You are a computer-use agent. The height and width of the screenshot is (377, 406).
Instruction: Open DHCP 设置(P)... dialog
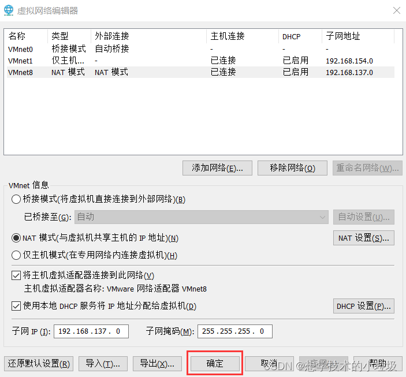[x=364, y=306]
